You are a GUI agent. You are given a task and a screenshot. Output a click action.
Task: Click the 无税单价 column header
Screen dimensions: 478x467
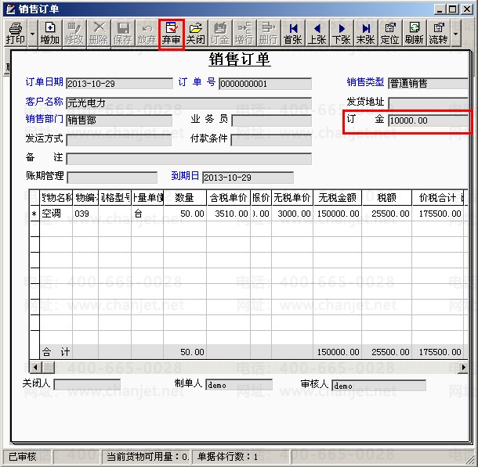[292, 198]
